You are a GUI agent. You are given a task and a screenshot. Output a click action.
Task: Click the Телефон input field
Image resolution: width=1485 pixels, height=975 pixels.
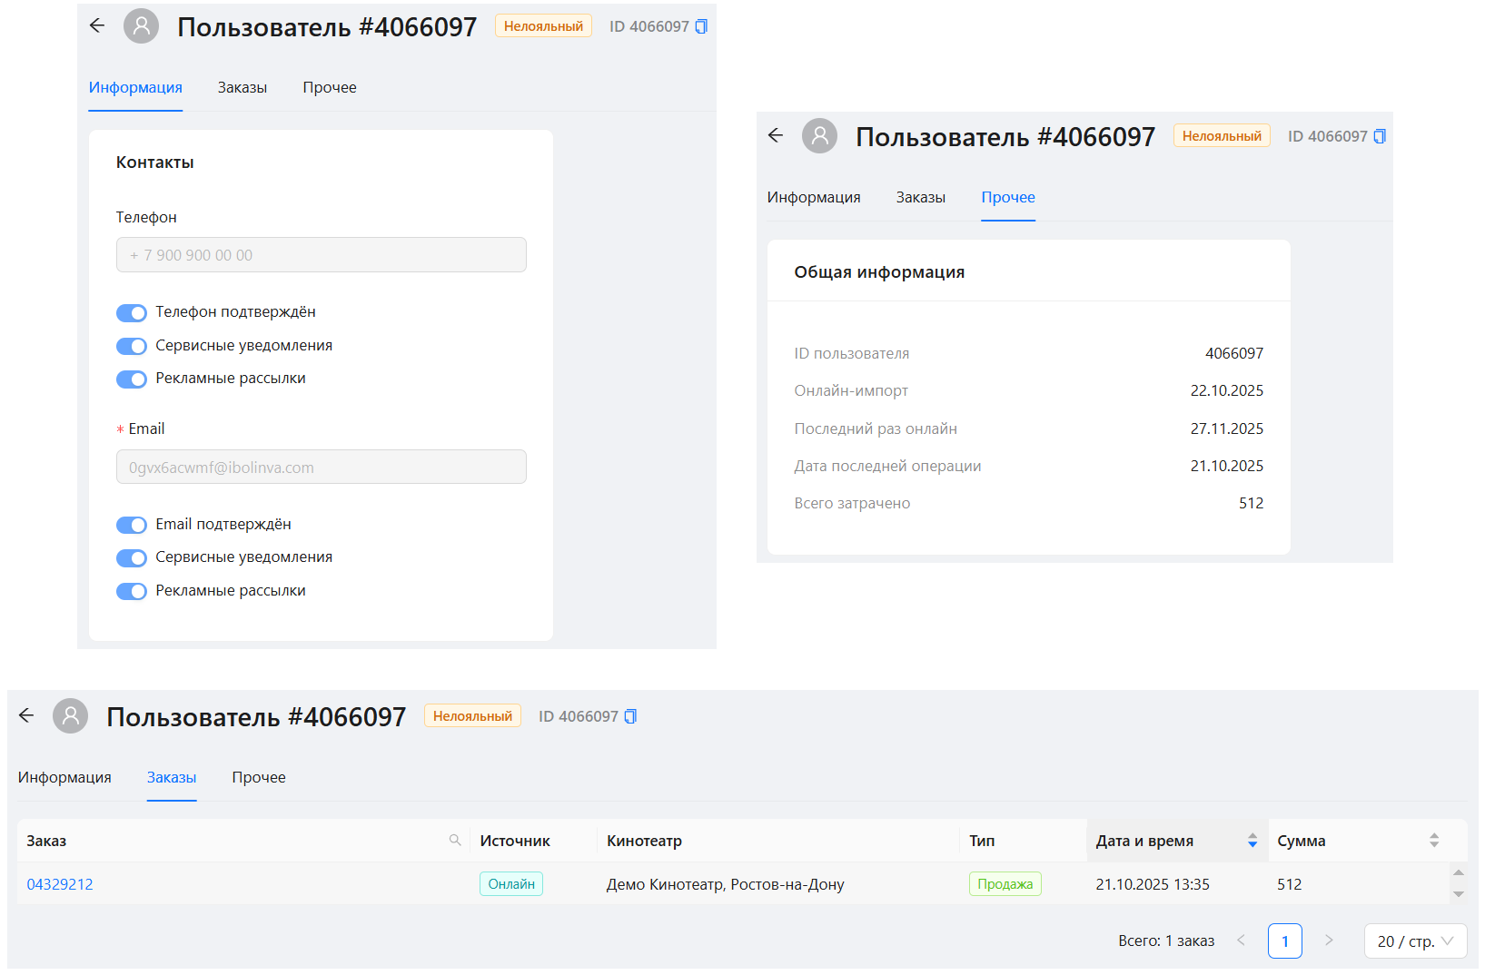pyautogui.click(x=321, y=255)
